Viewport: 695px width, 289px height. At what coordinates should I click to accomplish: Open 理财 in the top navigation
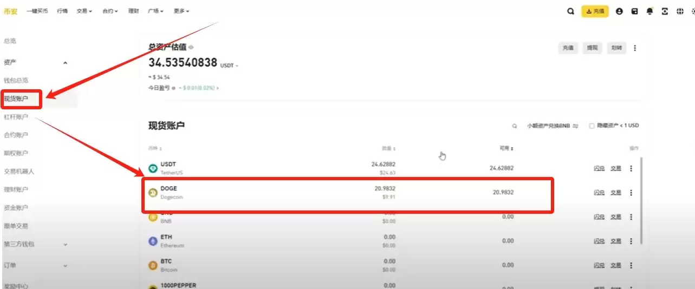tap(133, 11)
